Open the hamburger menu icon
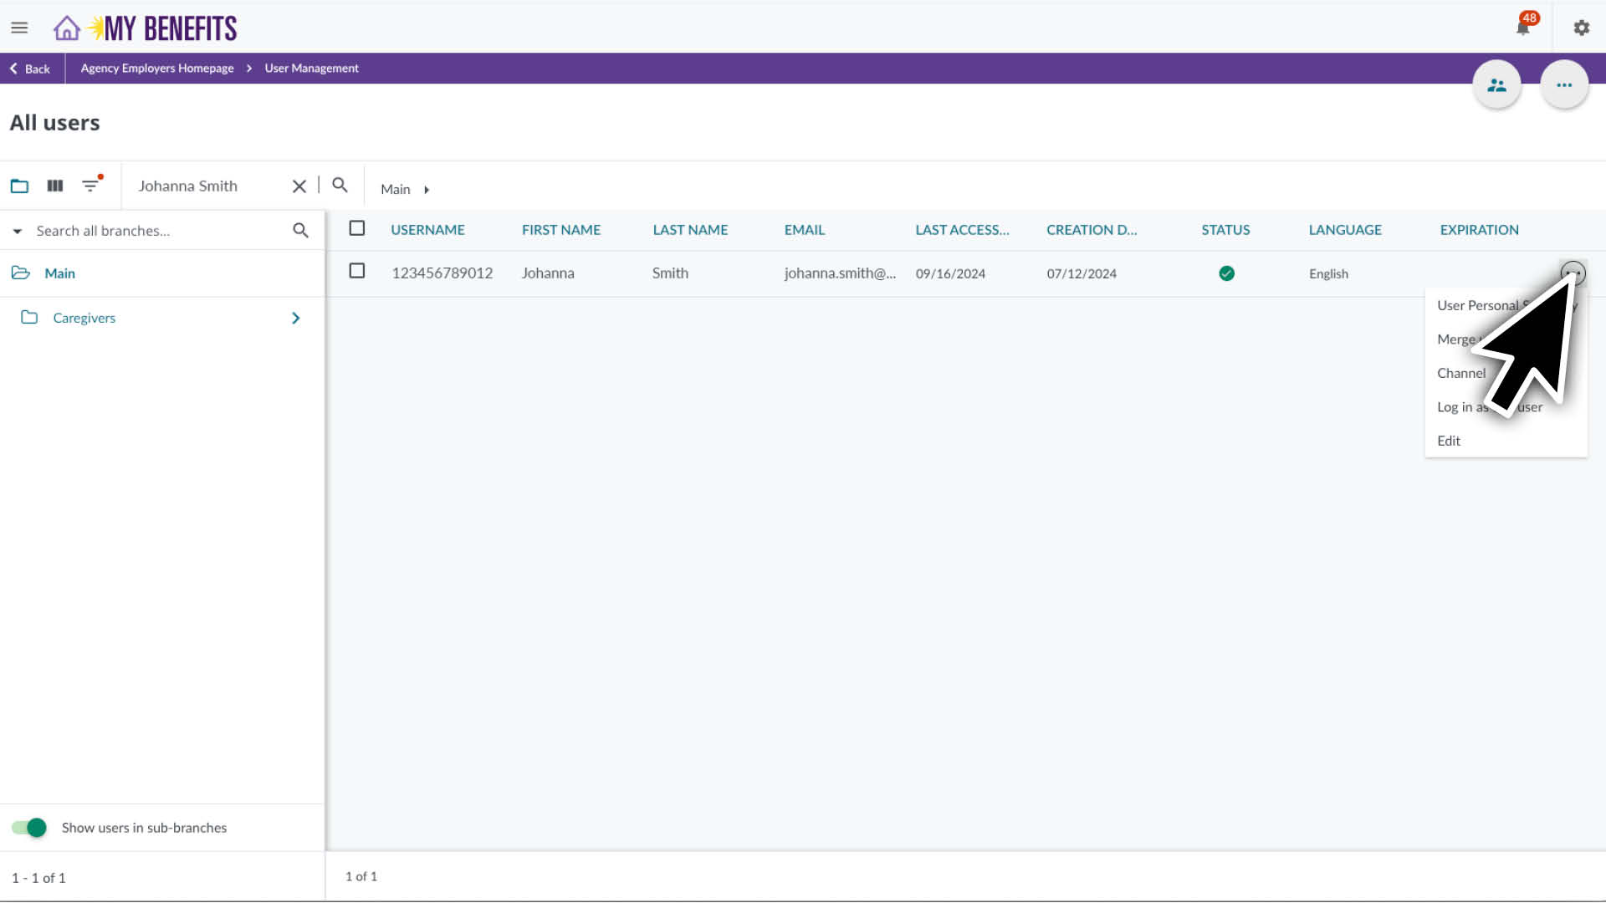Viewport: 1606px width, 903px height. tap(19, 27)
